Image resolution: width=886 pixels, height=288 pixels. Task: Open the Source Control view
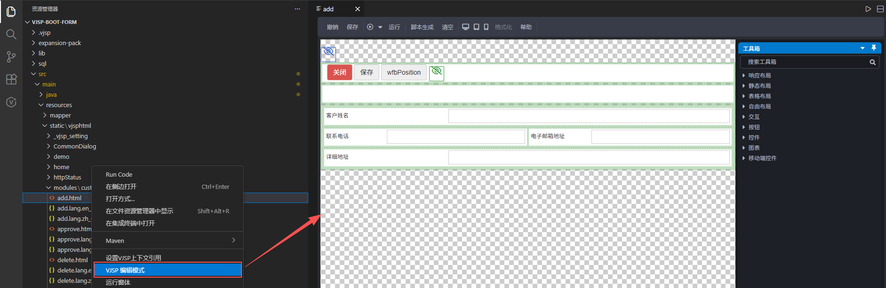click(11, 57)
